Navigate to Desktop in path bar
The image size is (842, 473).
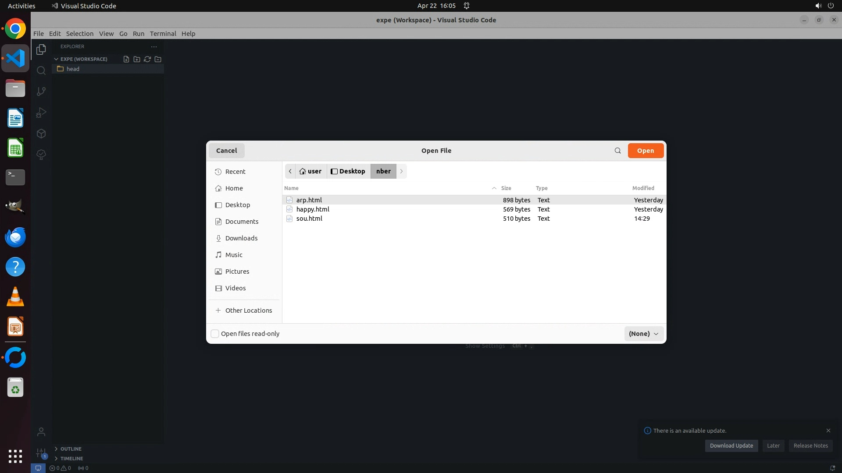point(348,171)
